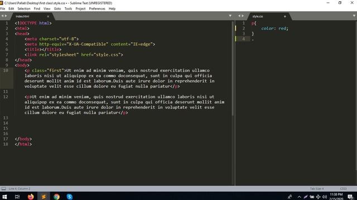Click the 'p{' selector in style.css

click(x=254, y=23)
